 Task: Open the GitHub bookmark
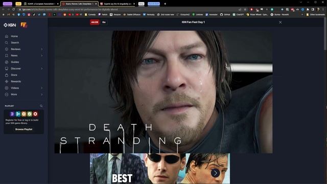(225, 15)
